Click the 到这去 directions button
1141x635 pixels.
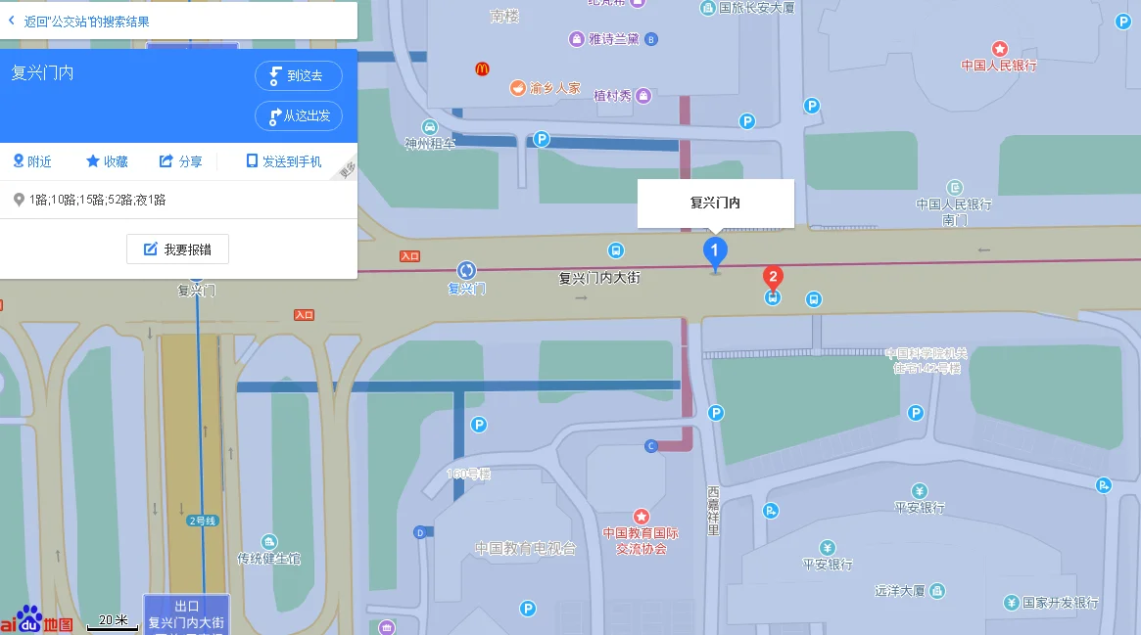tap(298, 75)
